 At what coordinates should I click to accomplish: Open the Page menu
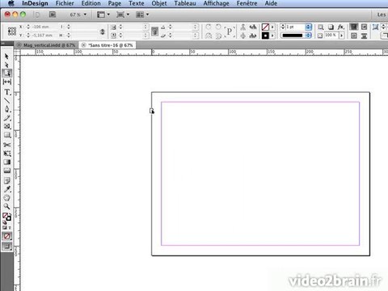pyautogui.click(x=115, y=3)
